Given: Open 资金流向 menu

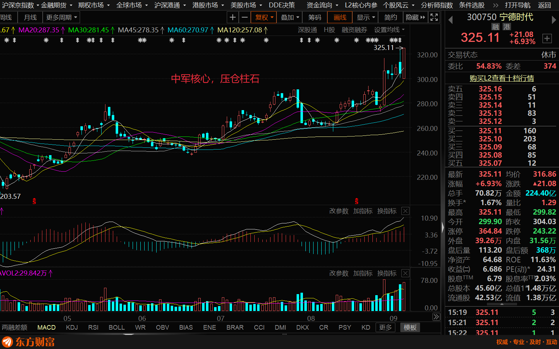Looking at the screenshot, I should pos(322,5).
